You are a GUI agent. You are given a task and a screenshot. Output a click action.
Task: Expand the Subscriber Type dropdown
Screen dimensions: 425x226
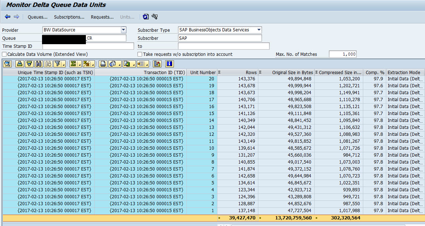[x=259, y=30]
